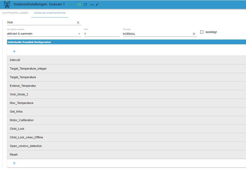Add a downlink entry with top plus icon
The width and height of the screenshot is (246, 169).
point(14,51)
